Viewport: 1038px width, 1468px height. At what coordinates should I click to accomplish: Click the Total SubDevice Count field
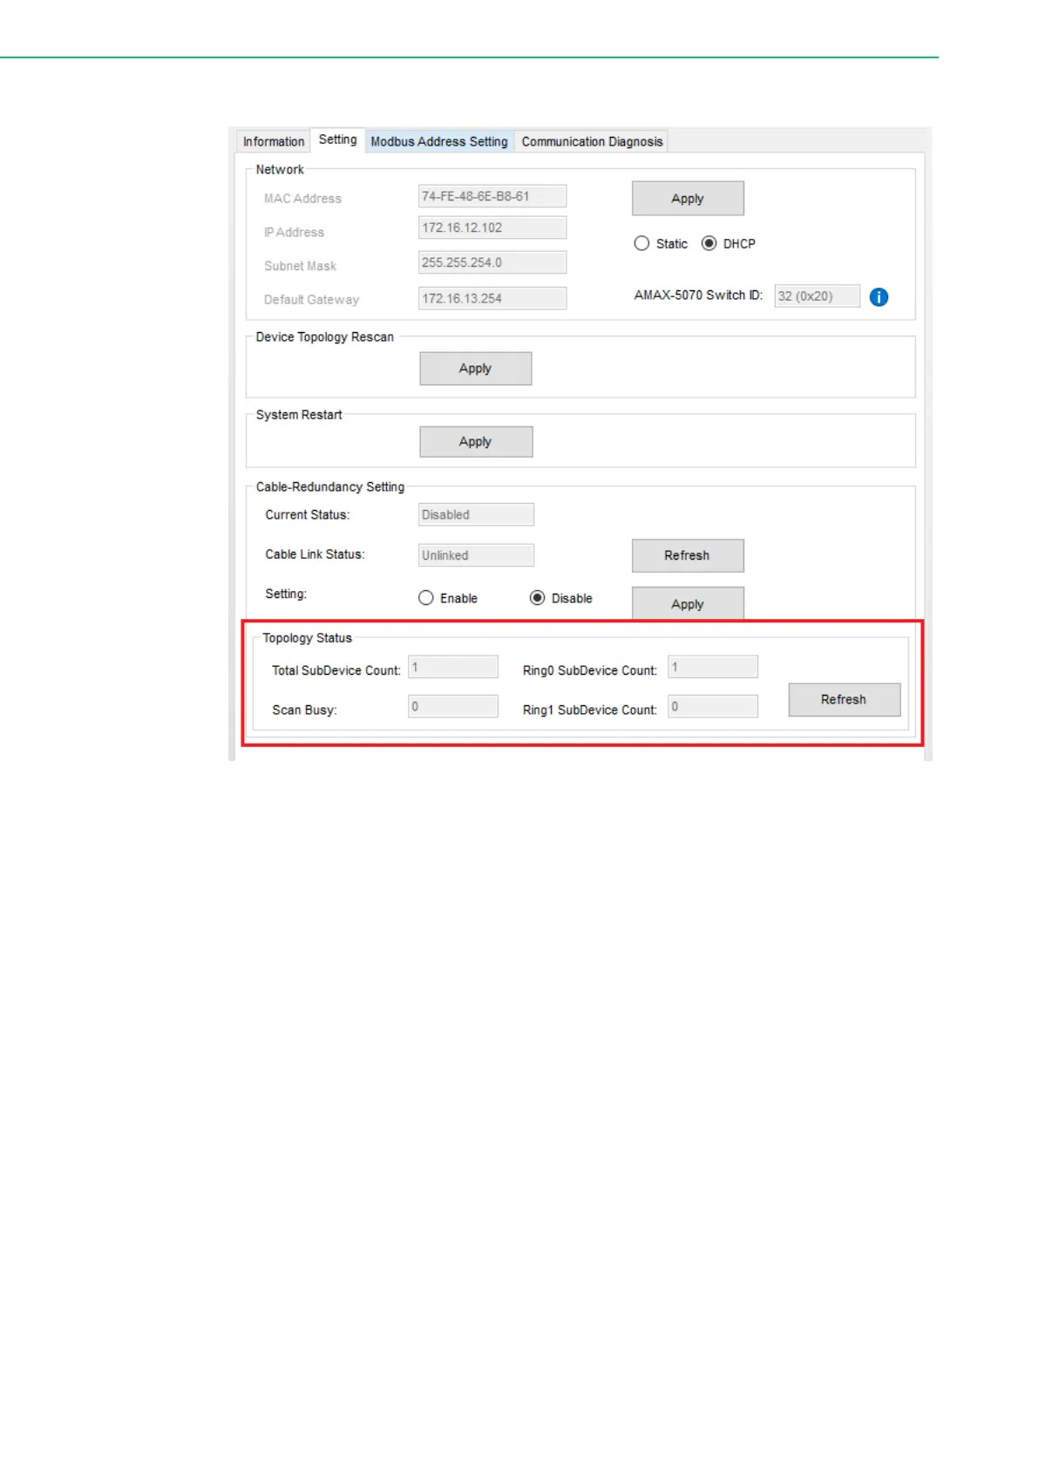(452, 668)
